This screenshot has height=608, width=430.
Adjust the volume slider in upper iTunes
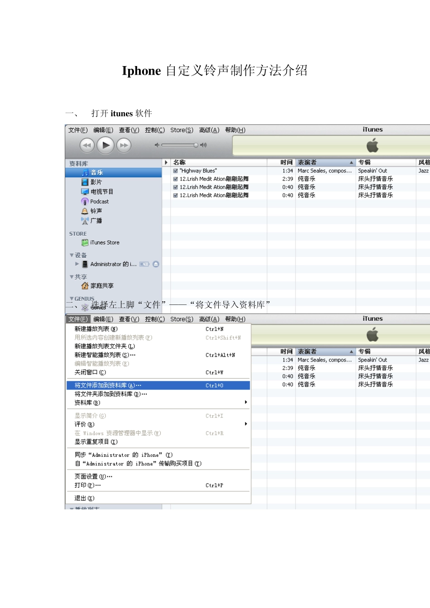point(180,145)
